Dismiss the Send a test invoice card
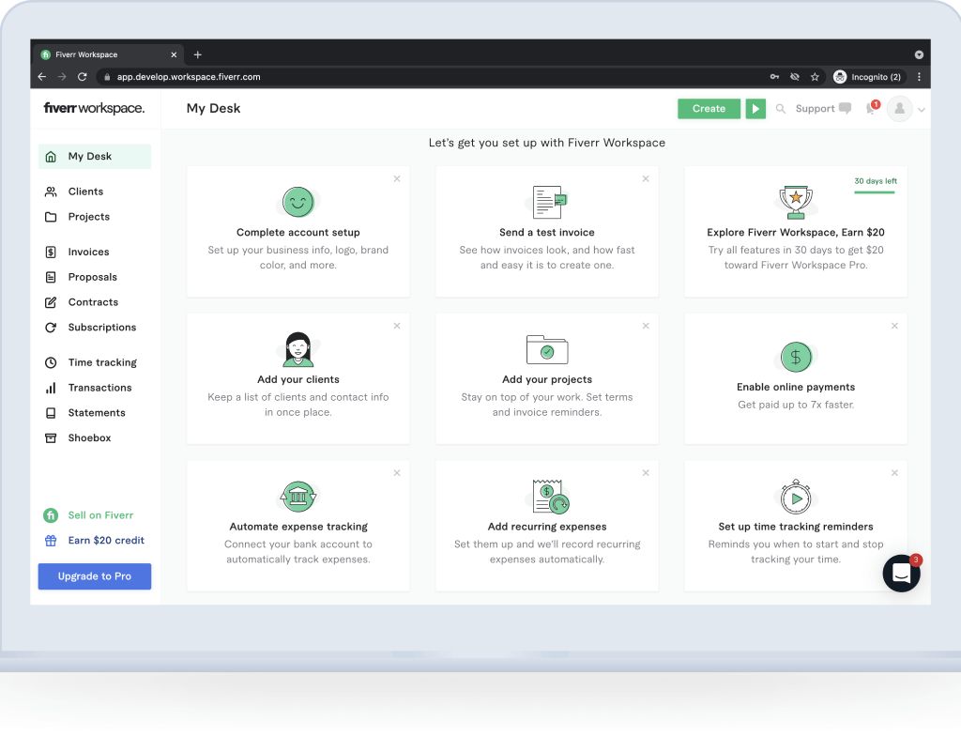The image size is (961, 751). [x=646, y=178]
